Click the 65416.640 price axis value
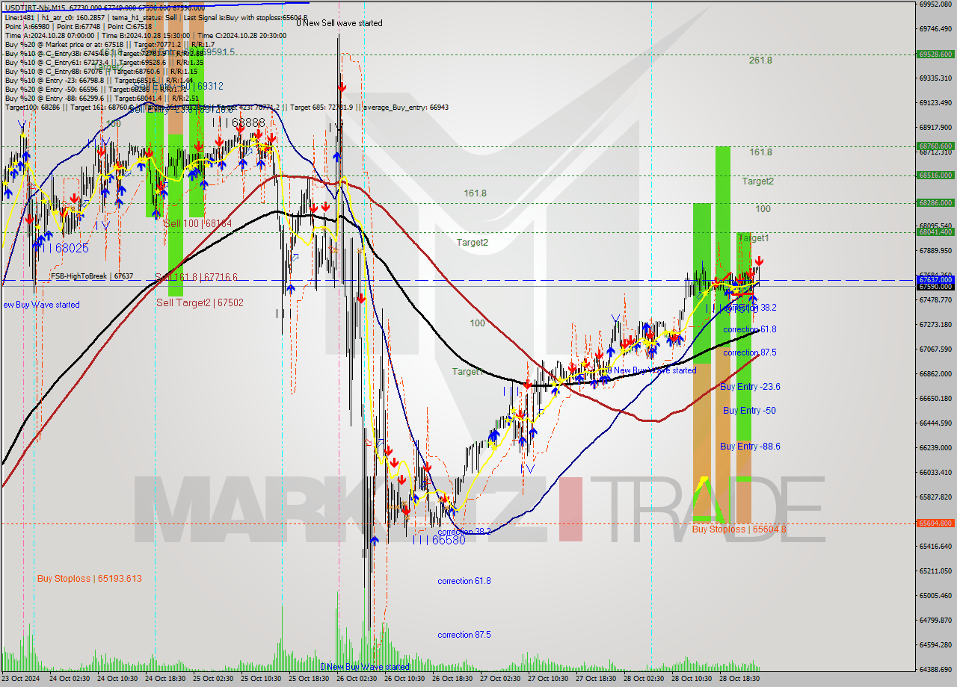 click(x=935, y=546)
